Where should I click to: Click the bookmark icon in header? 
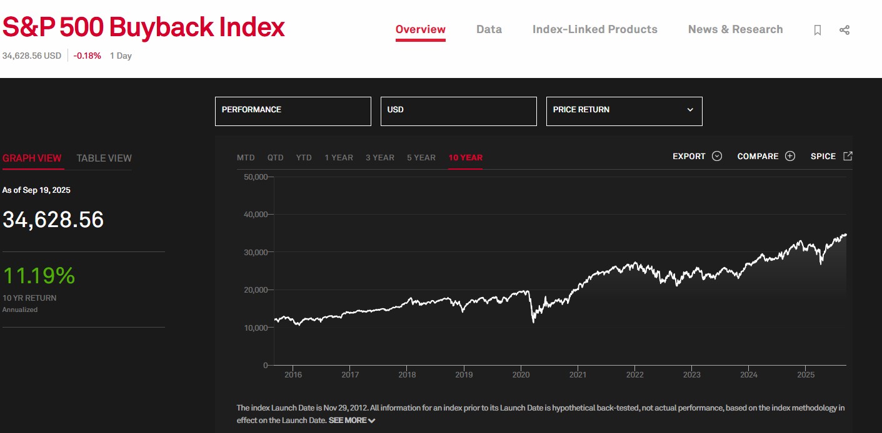point(817,30)
